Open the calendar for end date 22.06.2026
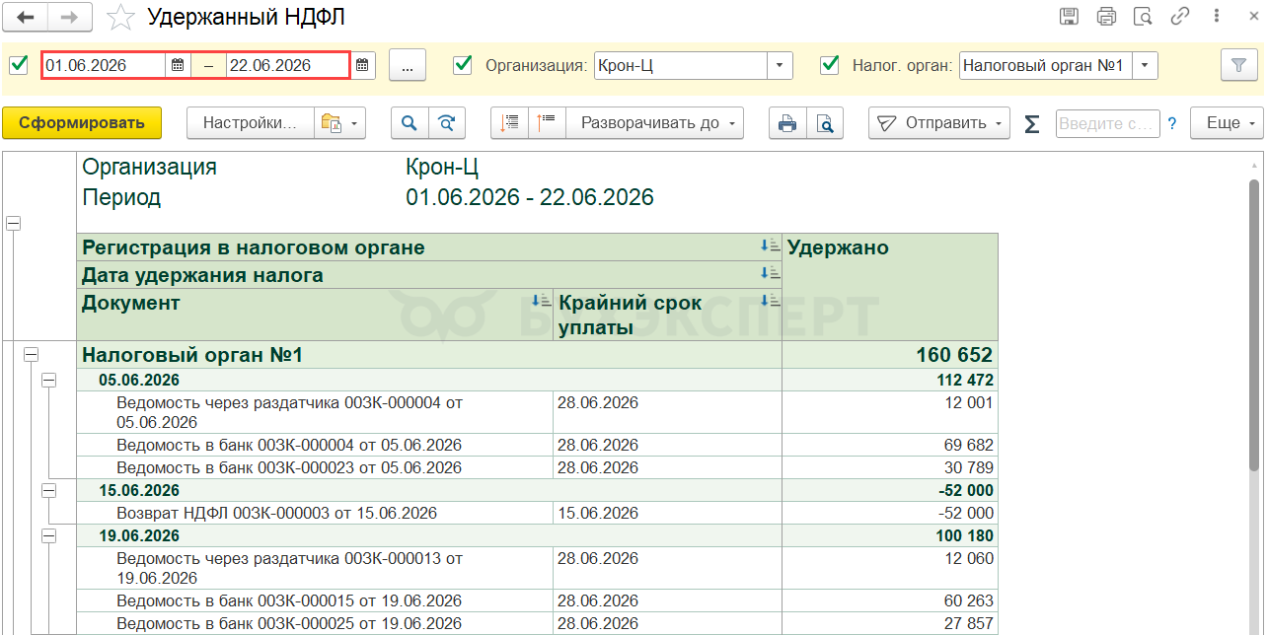The width and height of the screenshot is (1267, 635). coord(362,65)
